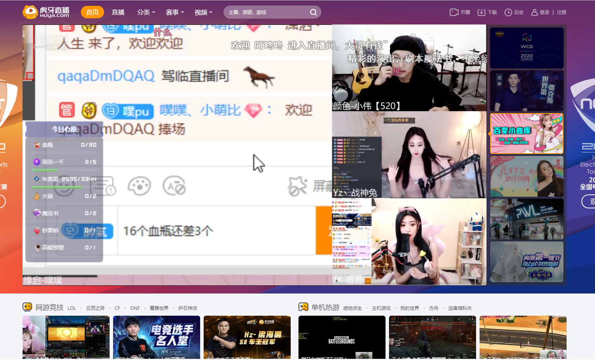Click the 网游竞技 section gamepad icon

tap(27, 307)
